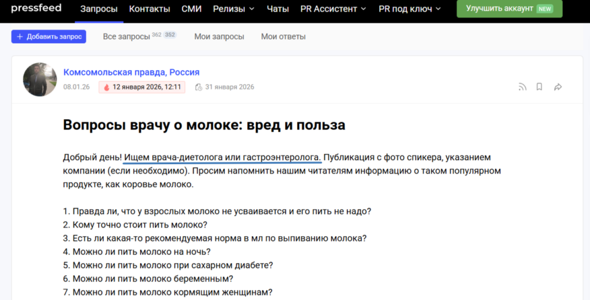
Task: Expand the PR Ассистент dropdown menu
Action: tap(333, 9)
